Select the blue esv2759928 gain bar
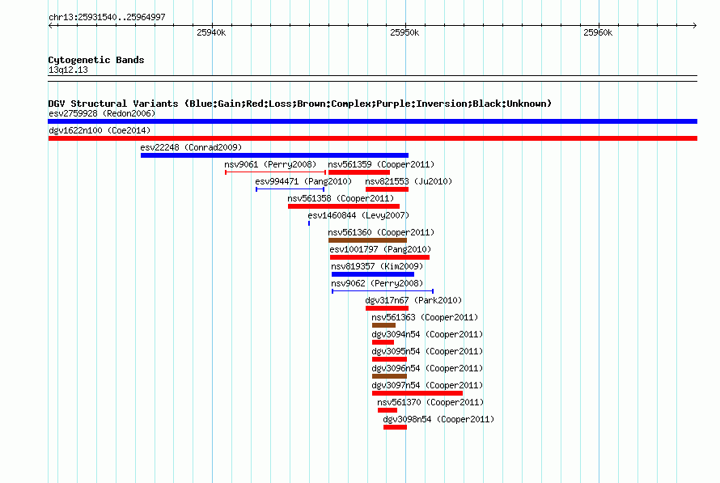The image size is (720, 483). (x=372, y=121)
